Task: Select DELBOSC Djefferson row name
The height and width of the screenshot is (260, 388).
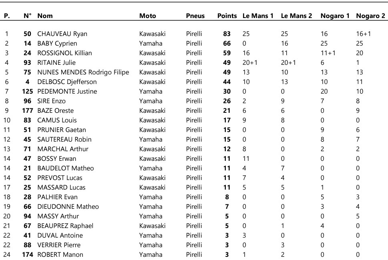Action: click(67, 82)
